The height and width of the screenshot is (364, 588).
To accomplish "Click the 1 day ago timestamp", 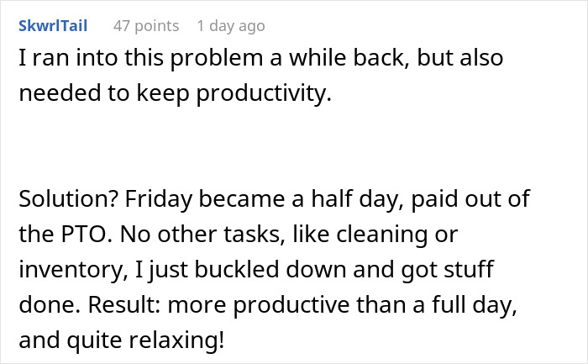I will 231,26.
